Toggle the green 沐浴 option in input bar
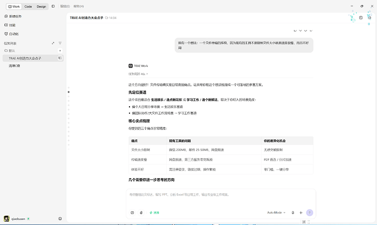 tap(155, 212)
